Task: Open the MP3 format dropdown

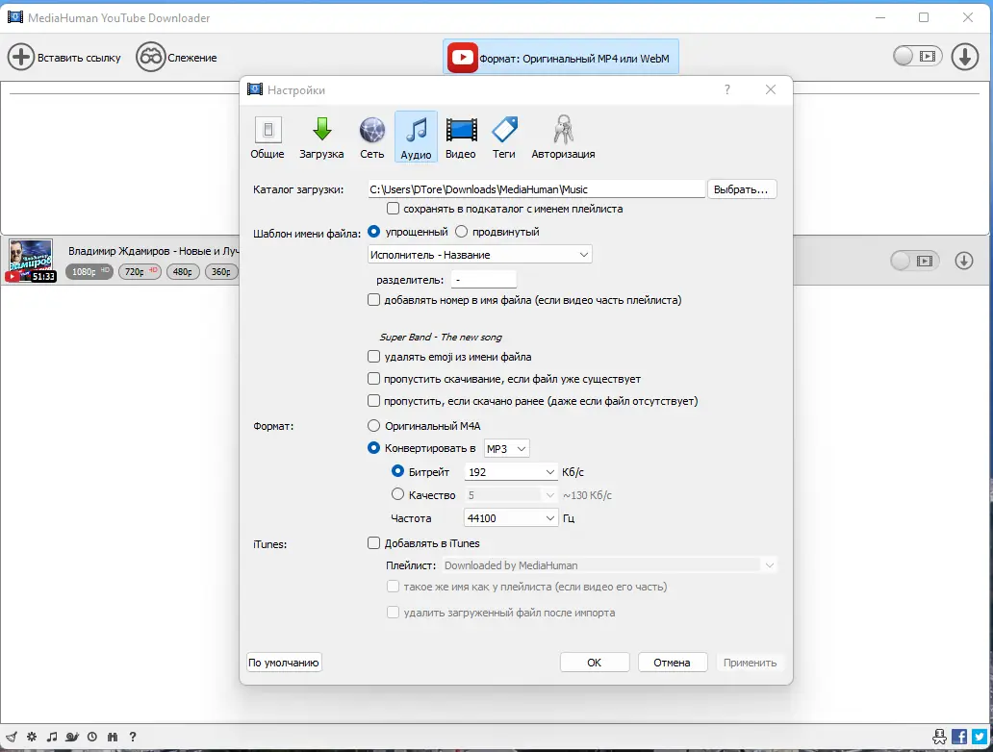Action: tap(507, 448)
